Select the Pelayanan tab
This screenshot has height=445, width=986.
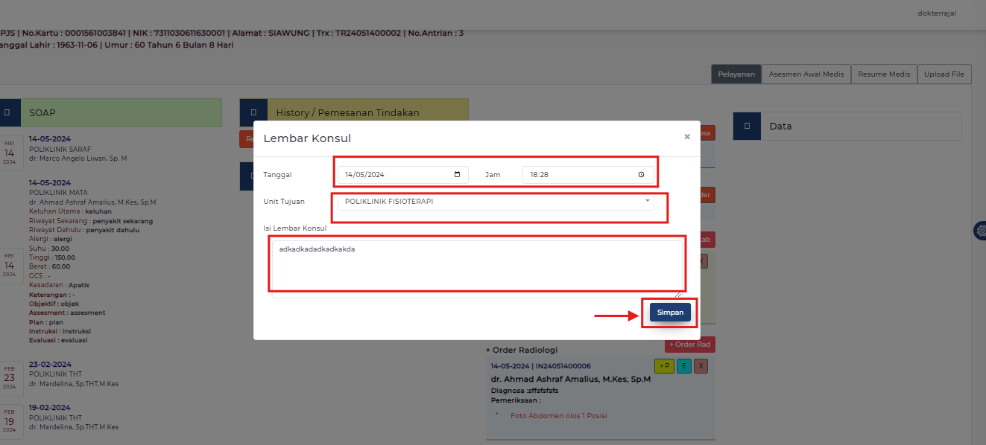[736, 74]
